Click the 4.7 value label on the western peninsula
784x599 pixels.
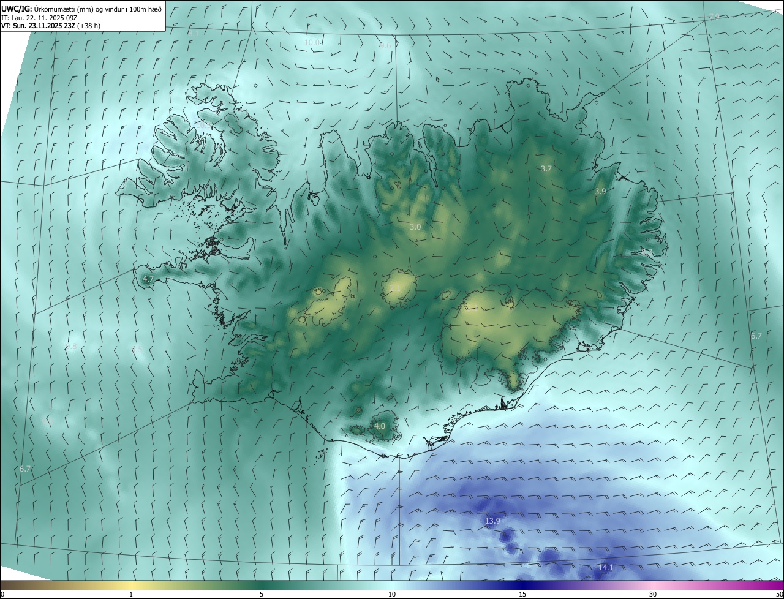pos(148,279)
